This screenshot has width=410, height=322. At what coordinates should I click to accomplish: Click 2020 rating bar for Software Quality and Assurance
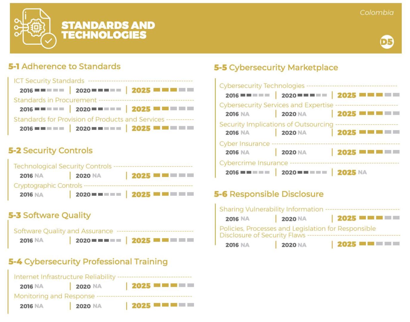pyautogui.click(x=106, y=240)
